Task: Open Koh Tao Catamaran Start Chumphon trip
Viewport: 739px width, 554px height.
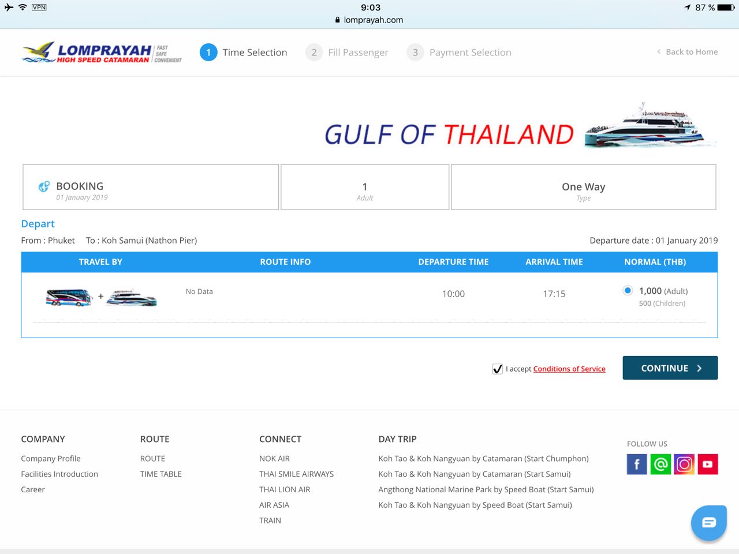Action: [484, 458]
